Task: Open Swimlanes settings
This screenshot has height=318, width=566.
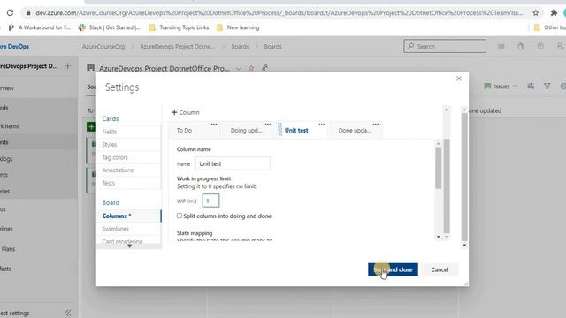Action: [x=116, y=229]
